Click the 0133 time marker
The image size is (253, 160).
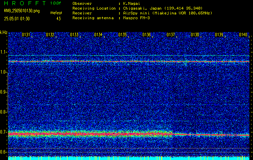(x=74, y=35)
